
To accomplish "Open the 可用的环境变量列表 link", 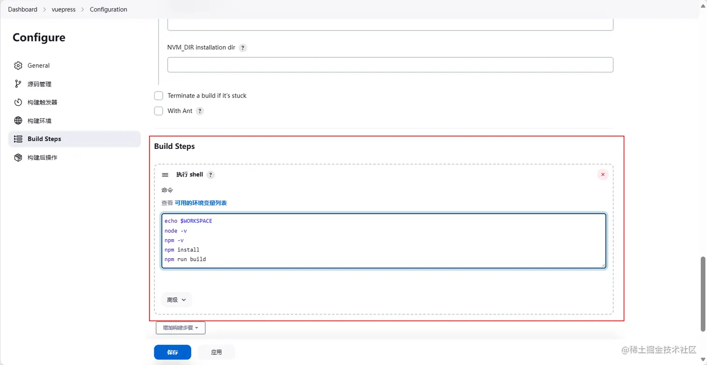I will 201,203.
